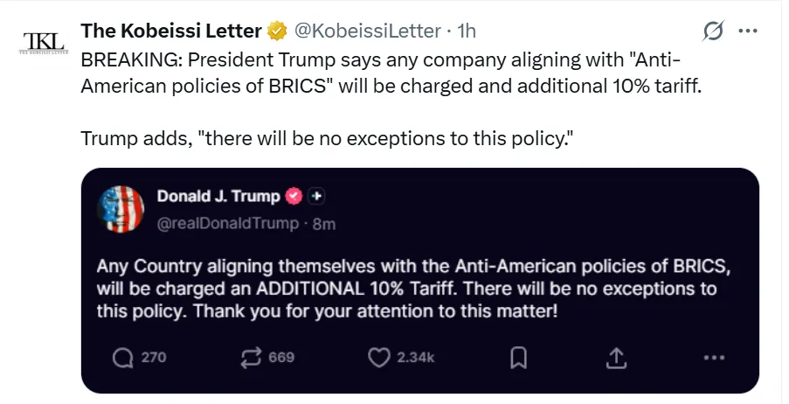Bookmark the Trump tariff post

coord(517,357)
